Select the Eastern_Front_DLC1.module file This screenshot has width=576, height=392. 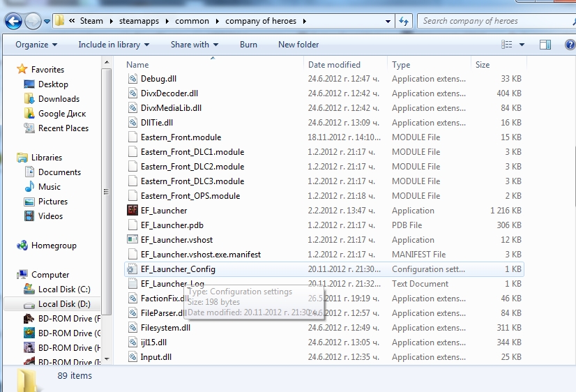pos(192,152)
